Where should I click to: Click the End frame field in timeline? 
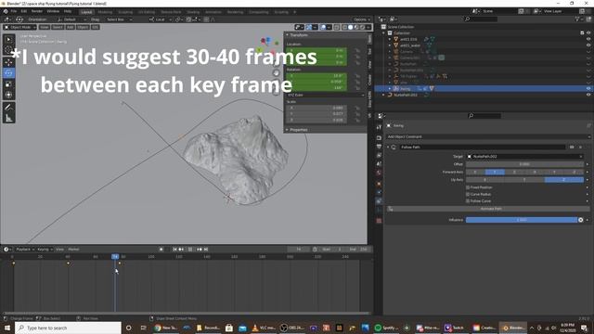tap(358, 250)
